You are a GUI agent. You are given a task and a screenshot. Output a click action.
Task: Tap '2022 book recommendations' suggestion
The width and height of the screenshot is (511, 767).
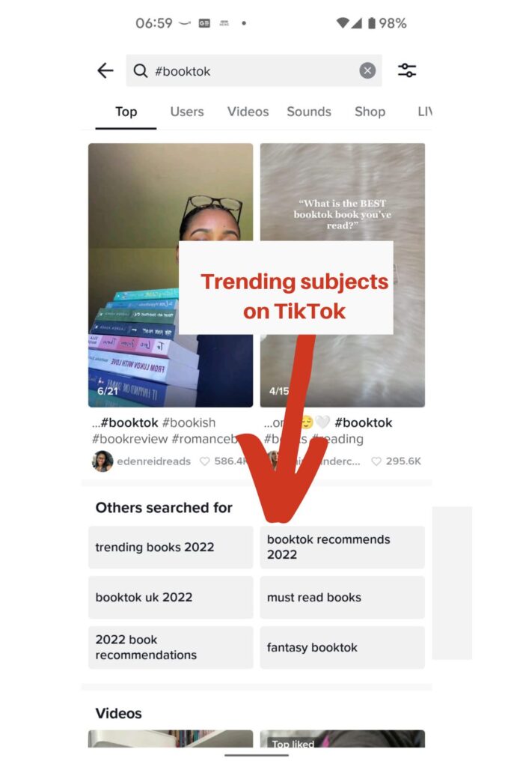coord(171,647)
